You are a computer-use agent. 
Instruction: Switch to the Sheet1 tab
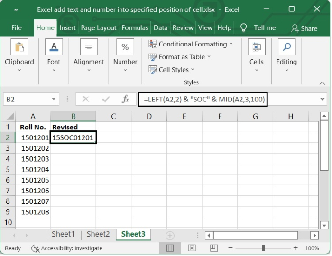tap(63, 234)
